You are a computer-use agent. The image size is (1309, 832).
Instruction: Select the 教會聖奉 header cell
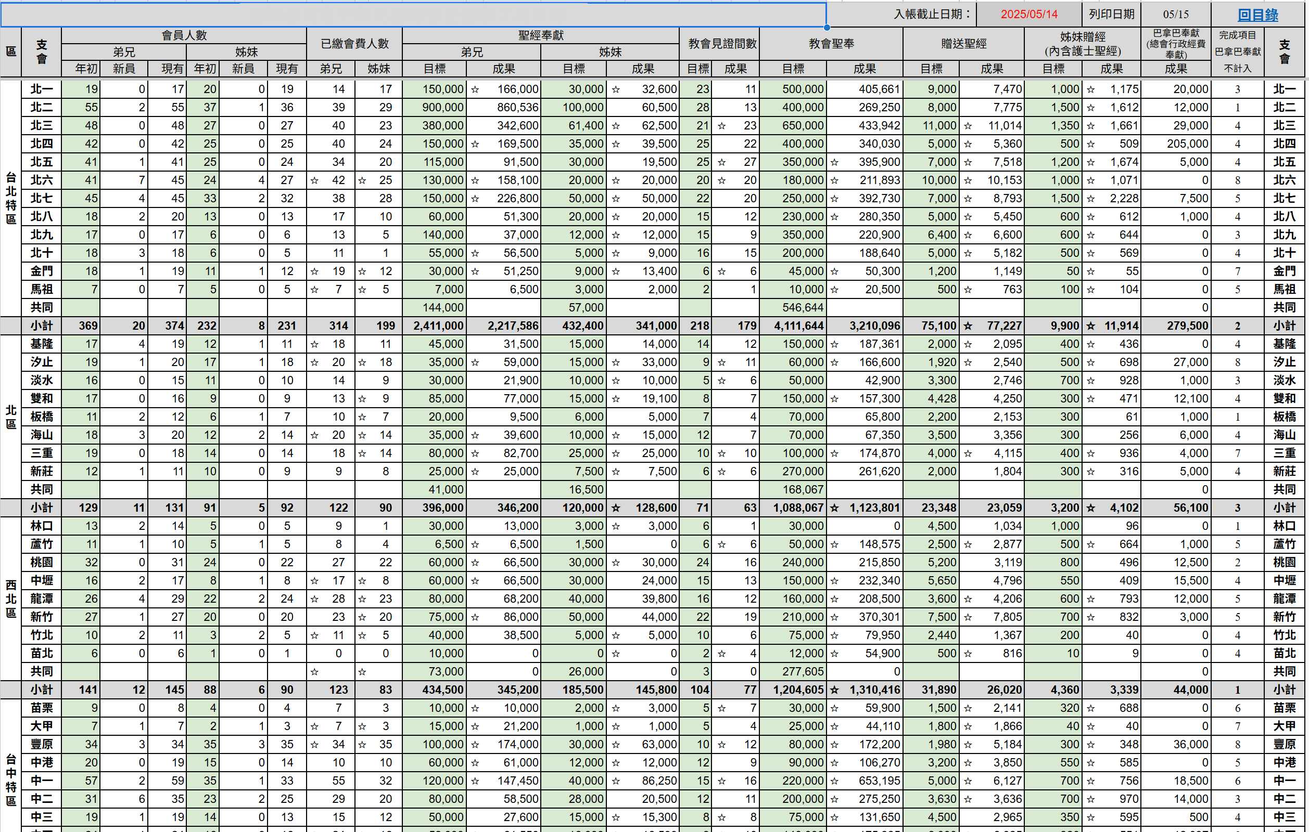click(x=831, y=44)
